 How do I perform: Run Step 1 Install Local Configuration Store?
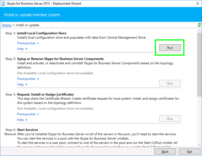(x=170, y=48)
